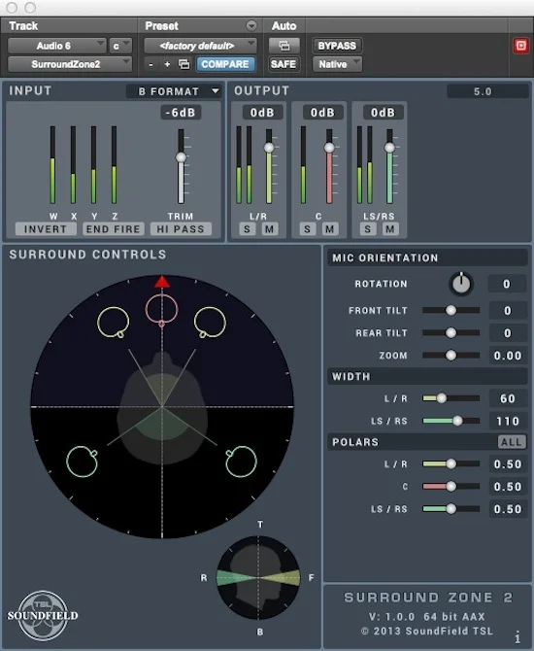Open the Audio 6 track selector
Image resolution: width=534 pixels, height=651 pixels.
click(x=57, y=46)
